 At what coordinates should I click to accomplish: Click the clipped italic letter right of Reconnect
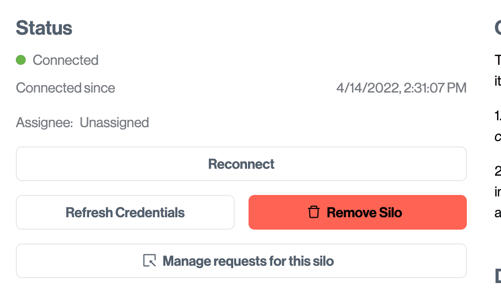click(x=498, y=137)
